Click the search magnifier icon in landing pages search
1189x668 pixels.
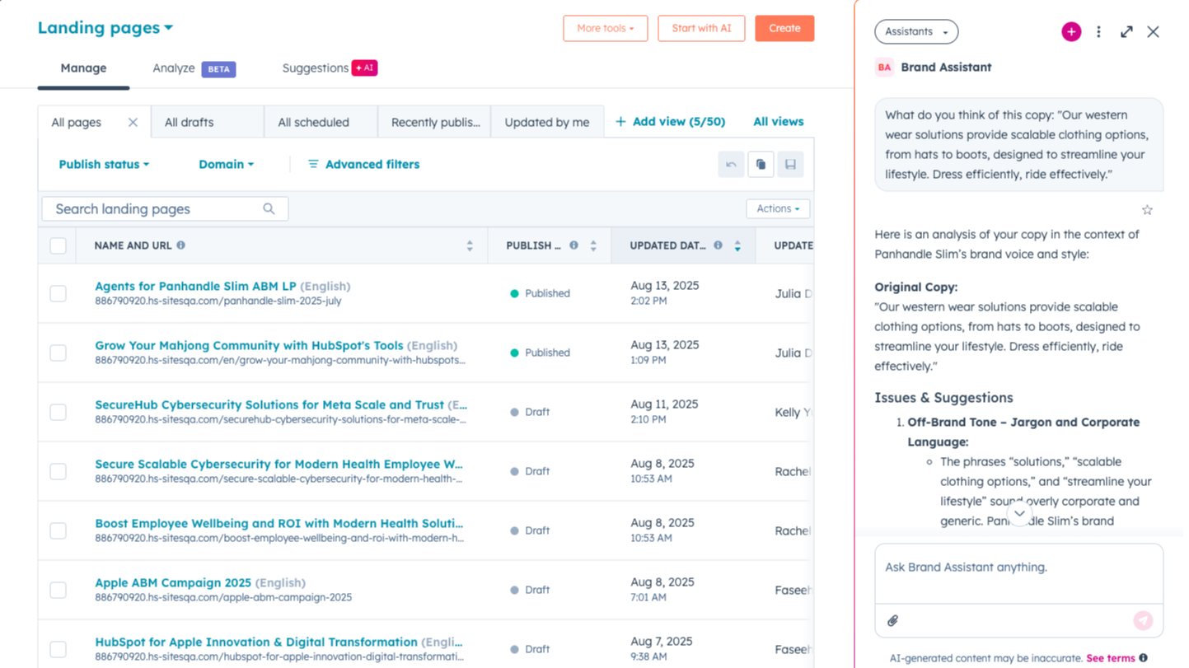point(269,209)
